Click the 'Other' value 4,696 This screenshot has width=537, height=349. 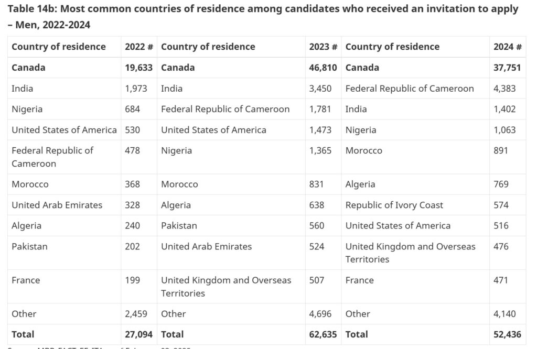(320, 314)
